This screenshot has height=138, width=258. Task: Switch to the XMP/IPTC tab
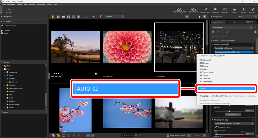249,22
